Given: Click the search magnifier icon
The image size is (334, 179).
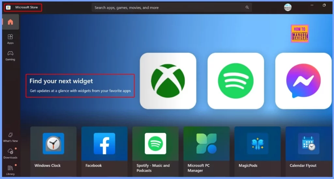Looking at the screenshot, I should click(x=247, y=7).
